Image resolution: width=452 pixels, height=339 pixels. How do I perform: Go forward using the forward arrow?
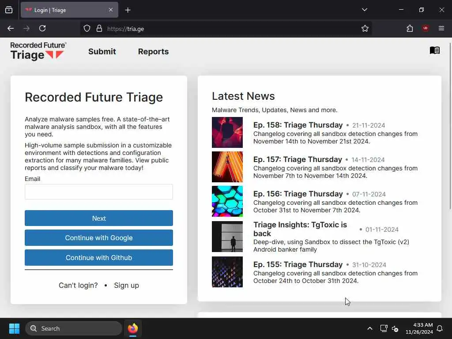click(26, 29)
